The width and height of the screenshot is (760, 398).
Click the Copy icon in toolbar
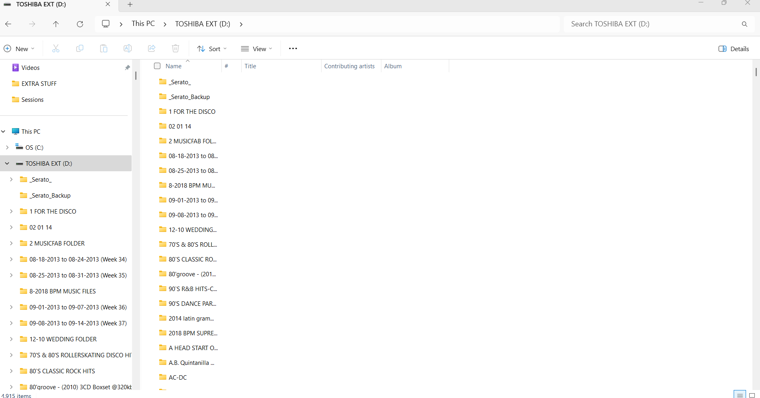(80, 49)
